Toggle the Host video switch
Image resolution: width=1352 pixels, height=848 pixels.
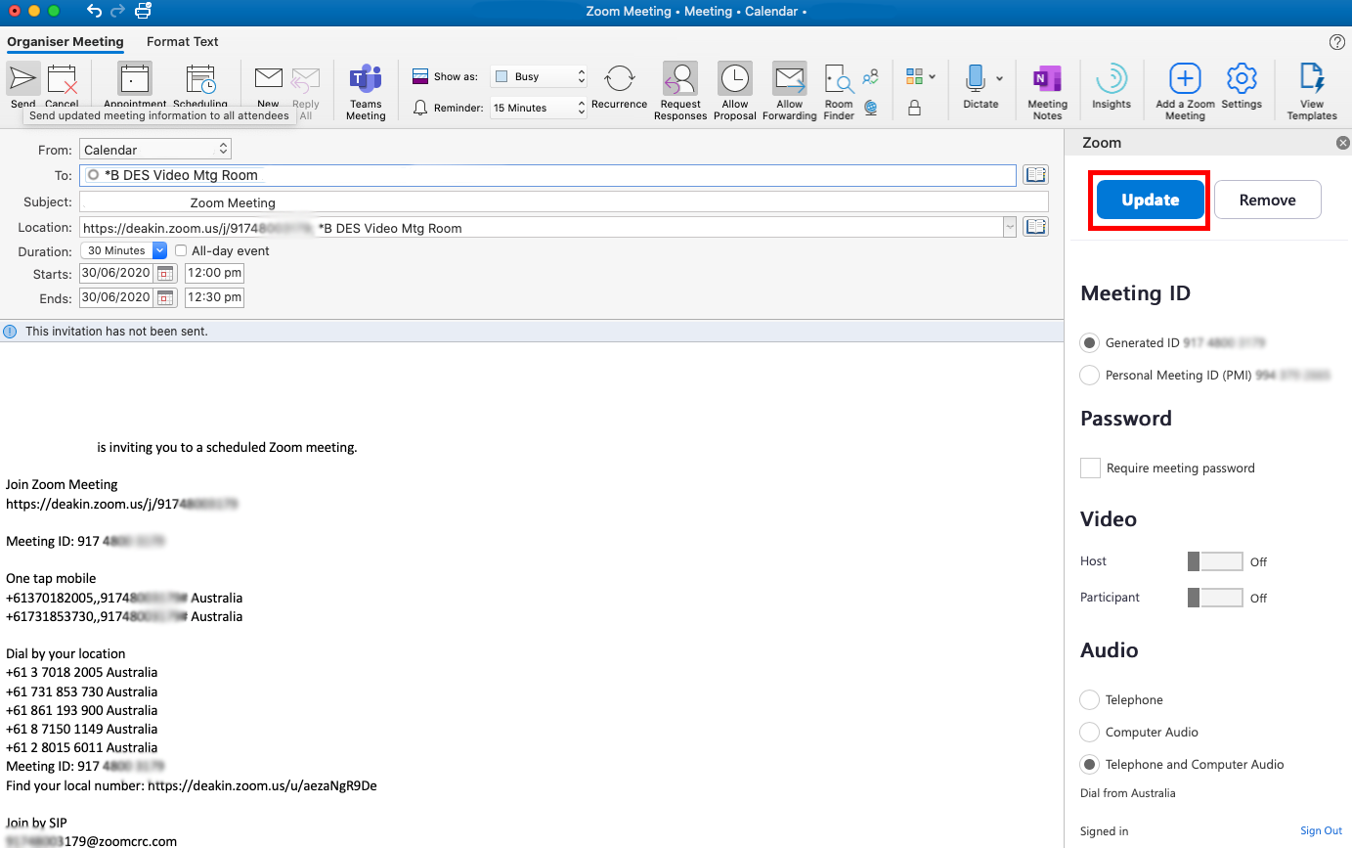point(1214,561)
